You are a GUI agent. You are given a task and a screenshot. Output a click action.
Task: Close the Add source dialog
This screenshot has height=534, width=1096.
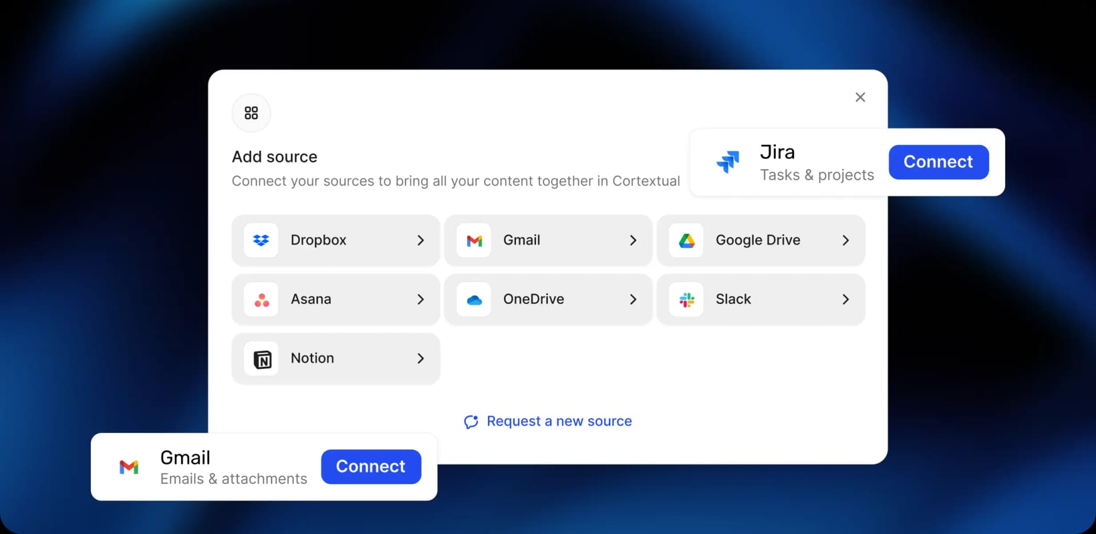[x=860, y=97]
